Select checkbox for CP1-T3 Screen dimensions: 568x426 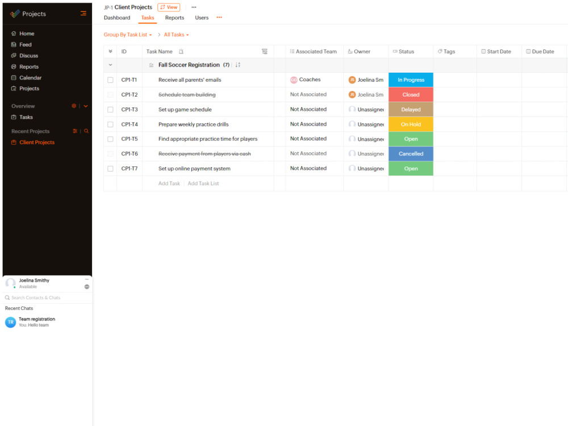tap(111, 110)
